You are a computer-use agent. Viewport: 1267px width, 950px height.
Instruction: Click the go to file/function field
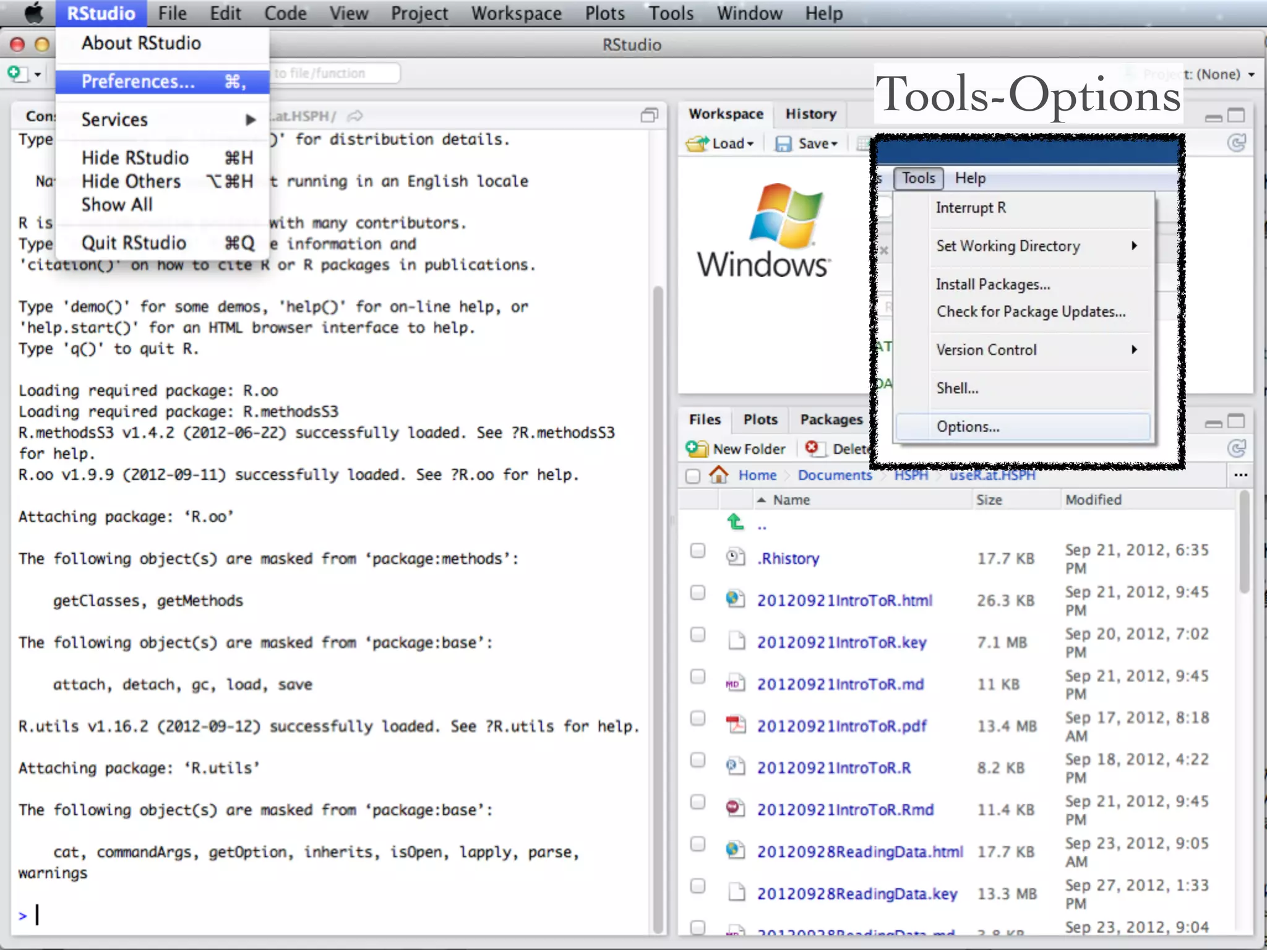pos(334,73)
